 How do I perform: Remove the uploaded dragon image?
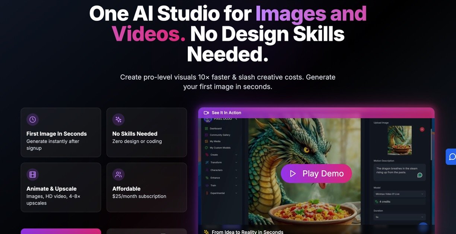tap(422, 129)
